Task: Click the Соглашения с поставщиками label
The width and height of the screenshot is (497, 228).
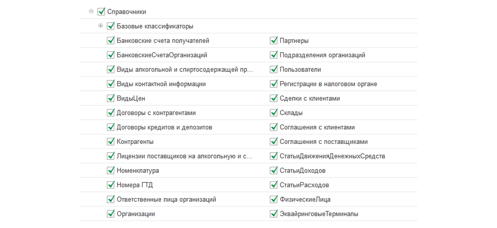Action: (x=323, y=142)
